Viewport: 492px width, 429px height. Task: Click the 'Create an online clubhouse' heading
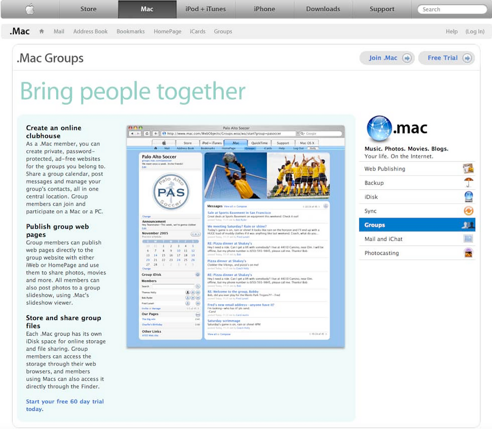(54, 132)
